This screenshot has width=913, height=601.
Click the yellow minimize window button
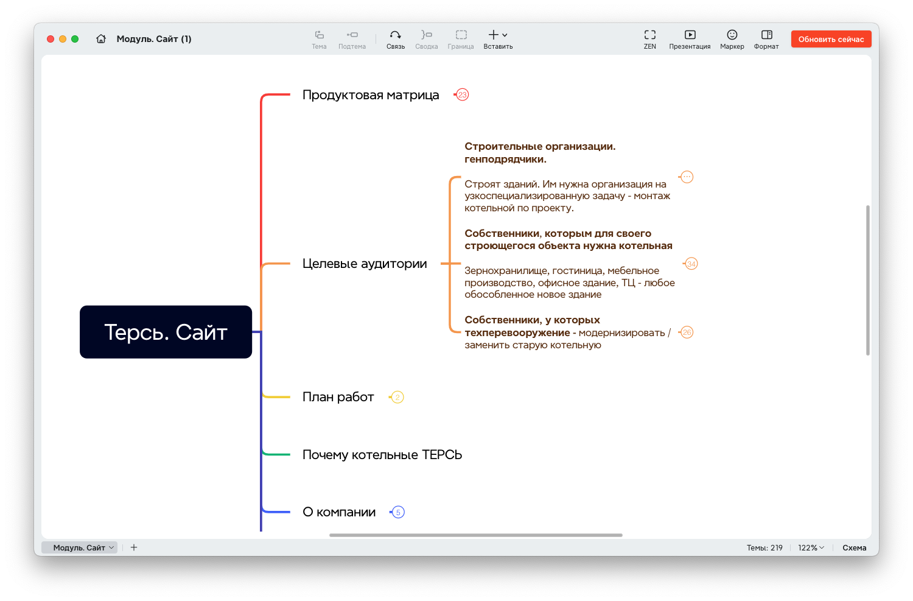(x=63, y=39)
